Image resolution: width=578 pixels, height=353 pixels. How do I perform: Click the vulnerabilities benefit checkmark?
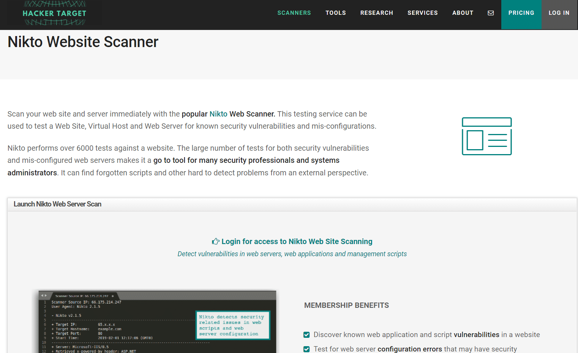coord(306,335)
